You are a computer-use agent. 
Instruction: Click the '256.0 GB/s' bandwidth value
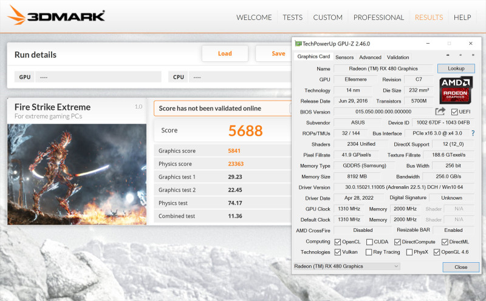[x=448, y=177]
